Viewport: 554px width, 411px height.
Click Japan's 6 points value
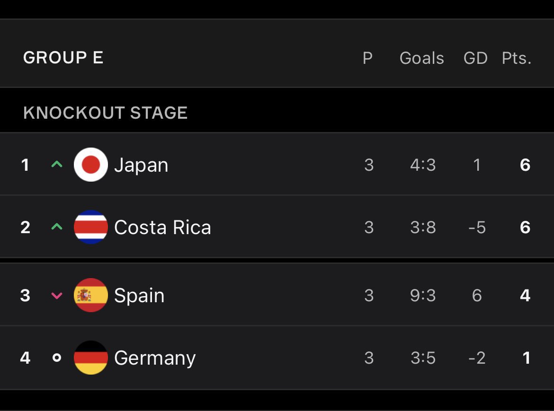[x=525, y=165]
